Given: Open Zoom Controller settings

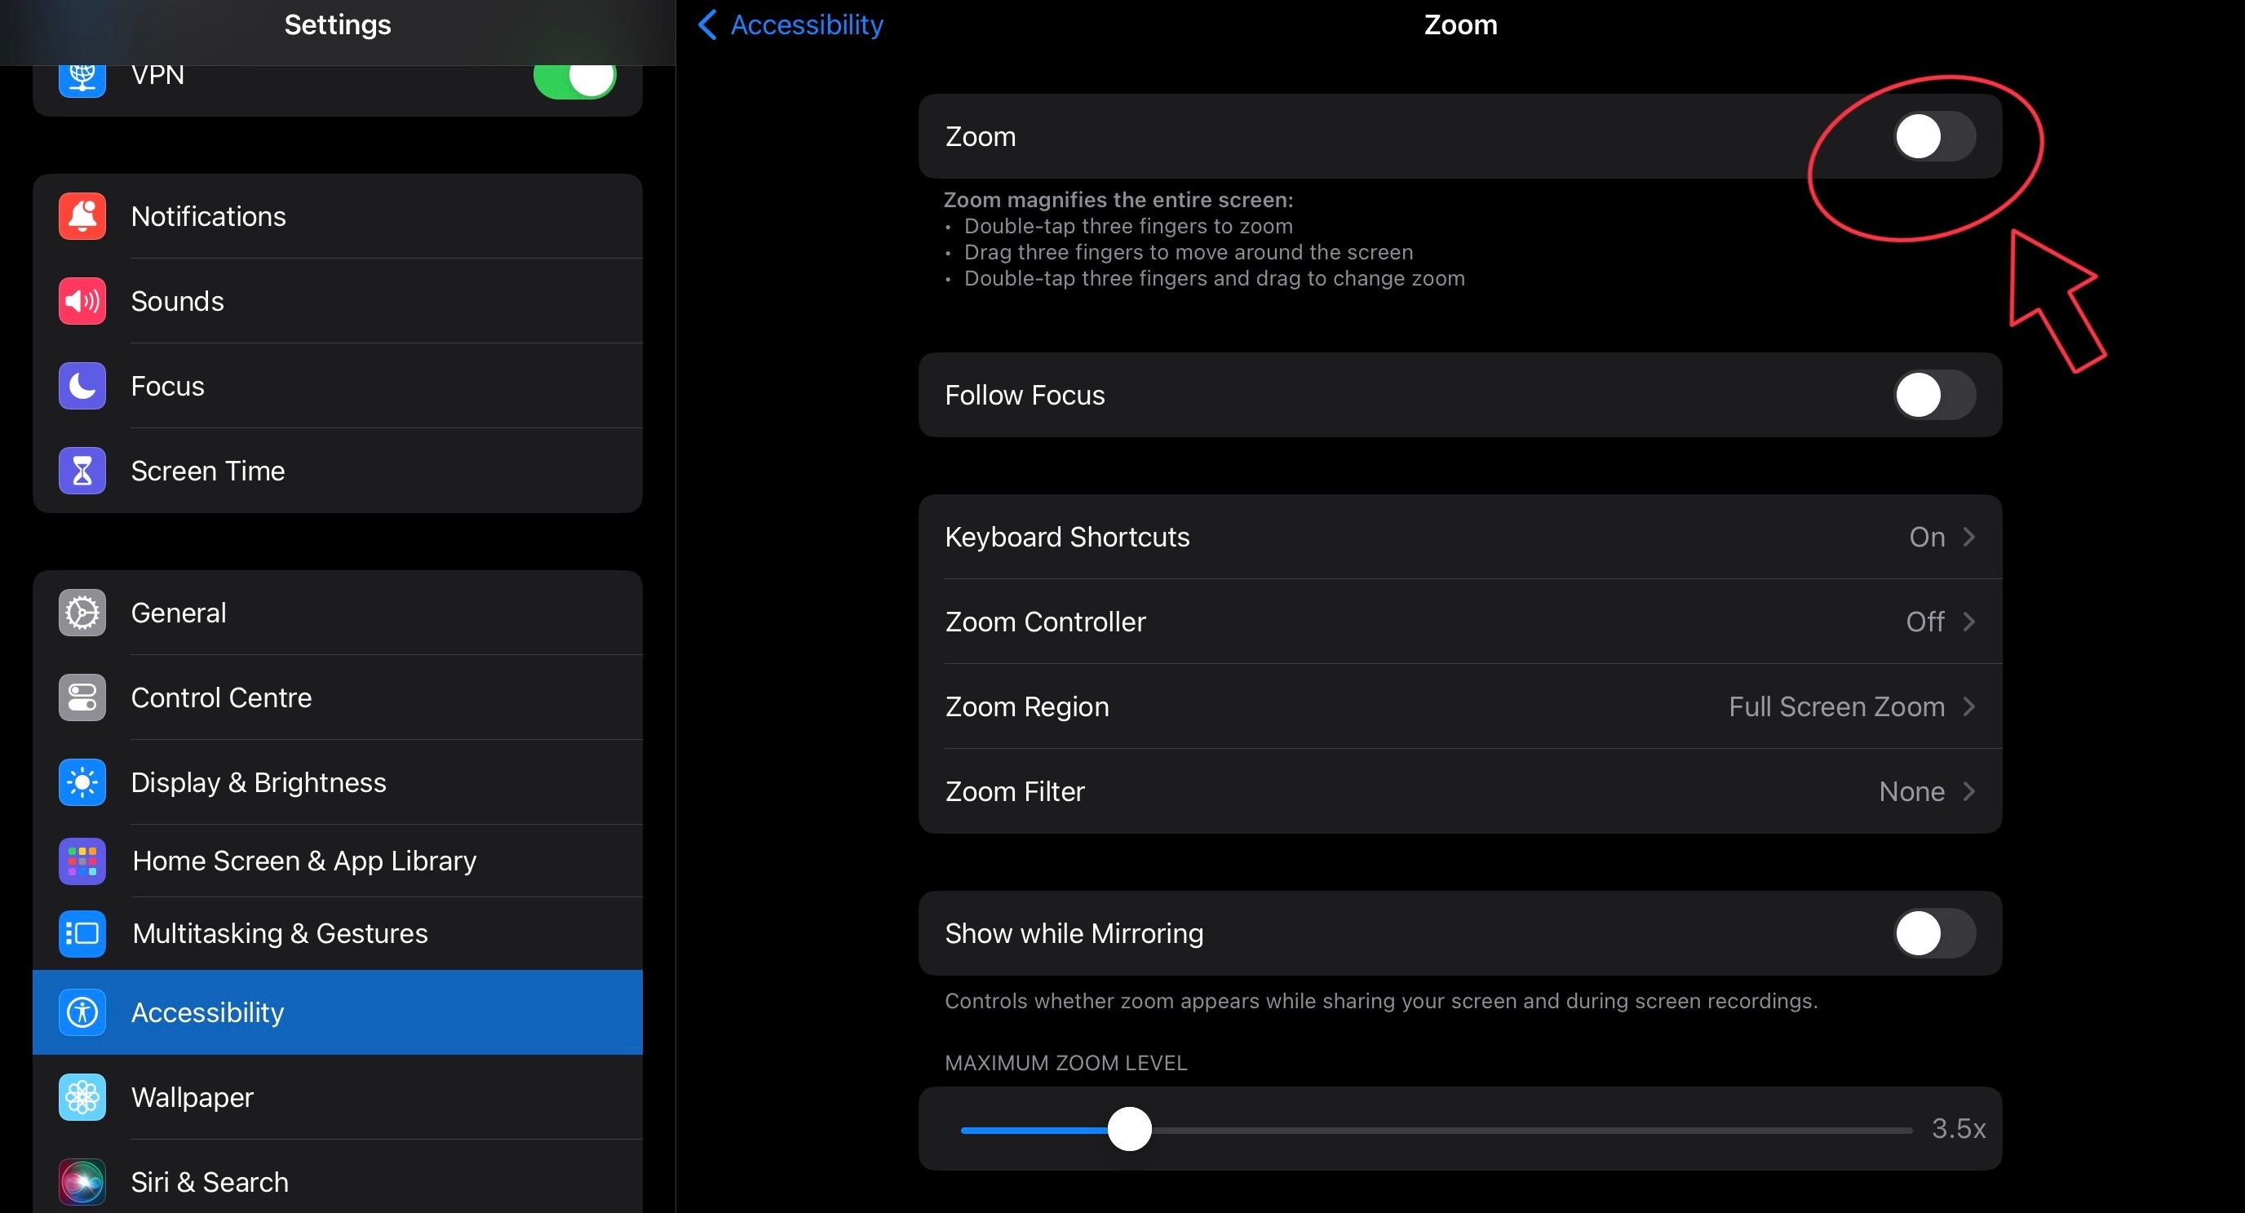Looking at the screenshot, I should click(x=1459, y=622).
